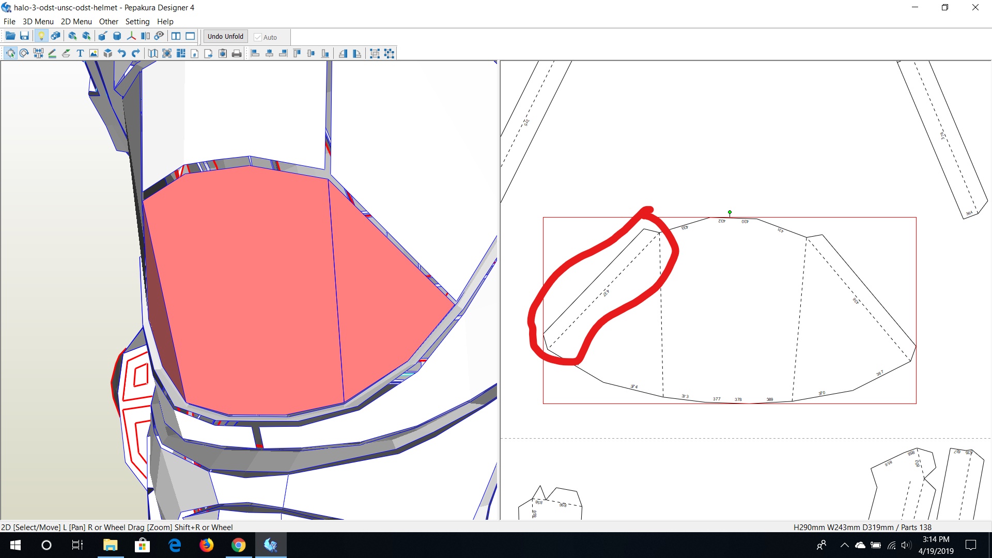This screenshot has width=992, height=558.
Task: Toggle the XYZ axis display icon
Action: click(x=131, y=36)
